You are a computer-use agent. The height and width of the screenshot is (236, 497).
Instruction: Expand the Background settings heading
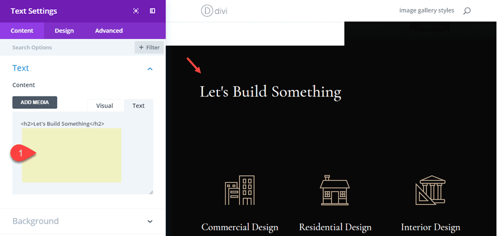tap(36, 221)
